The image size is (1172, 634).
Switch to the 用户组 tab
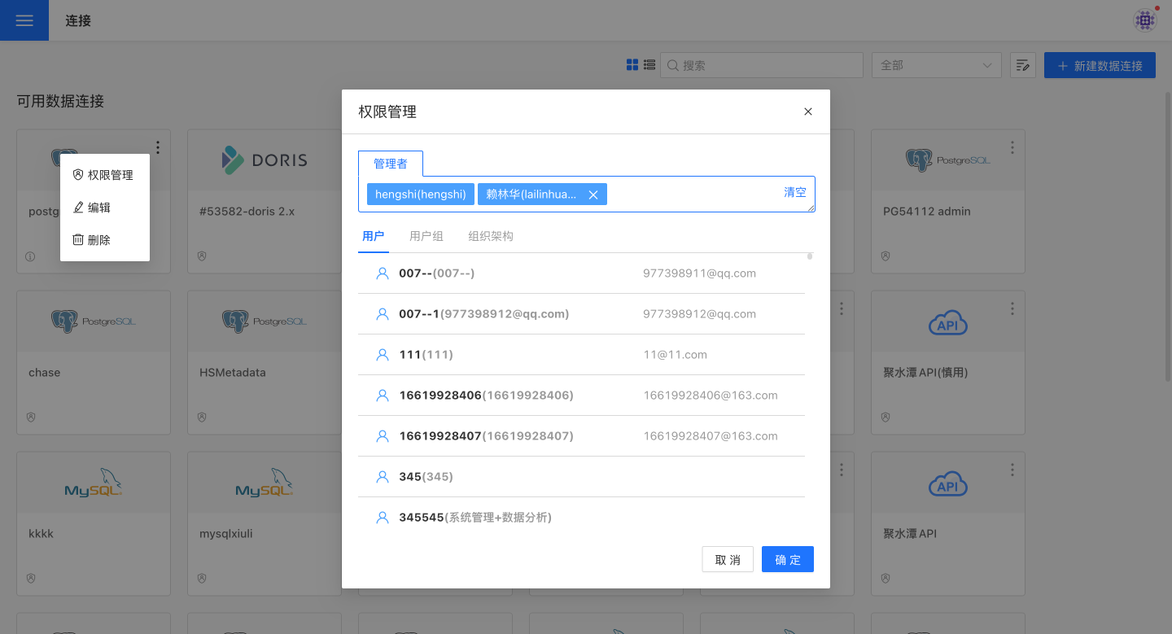426,236
